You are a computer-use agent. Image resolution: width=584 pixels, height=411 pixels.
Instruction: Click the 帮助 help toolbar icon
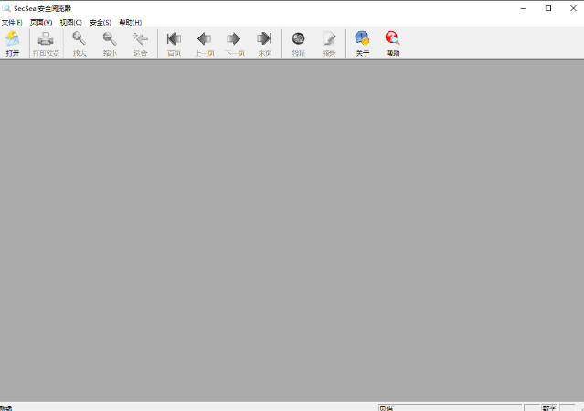point(393,42)
